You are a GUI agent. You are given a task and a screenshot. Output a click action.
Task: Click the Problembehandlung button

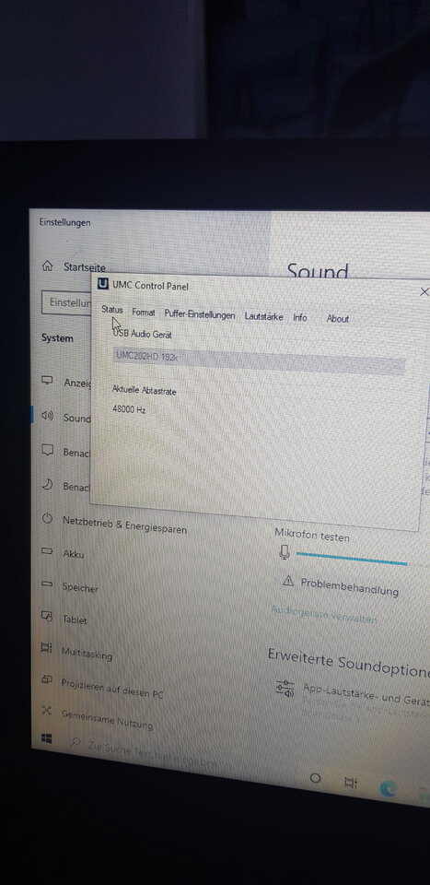click(x=349, y=586)
